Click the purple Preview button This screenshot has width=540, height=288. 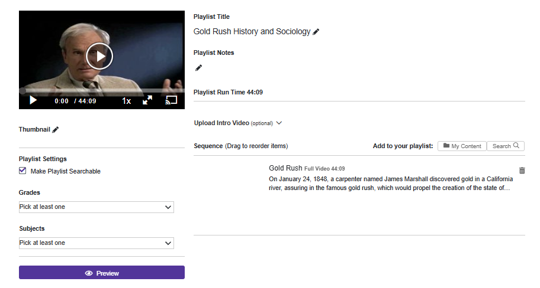pos(102,273)
